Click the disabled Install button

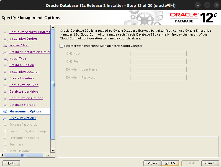pos(190,163)
